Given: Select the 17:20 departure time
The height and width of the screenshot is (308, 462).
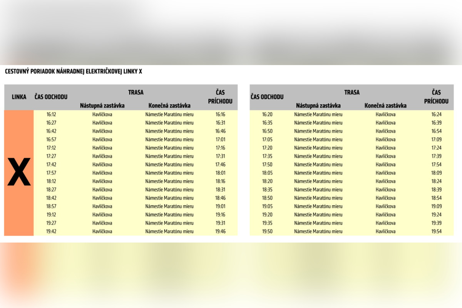Looking at the screenshot, I should [x=267, y=148].
